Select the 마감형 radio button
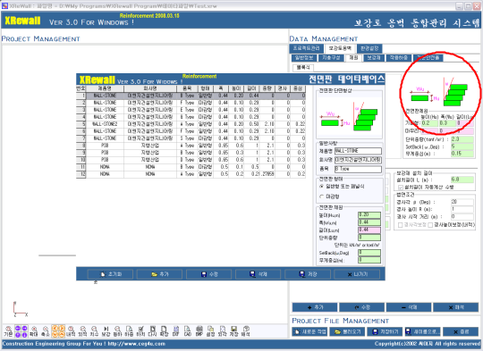This screenshot has height=351, width=483. [321, 196]
